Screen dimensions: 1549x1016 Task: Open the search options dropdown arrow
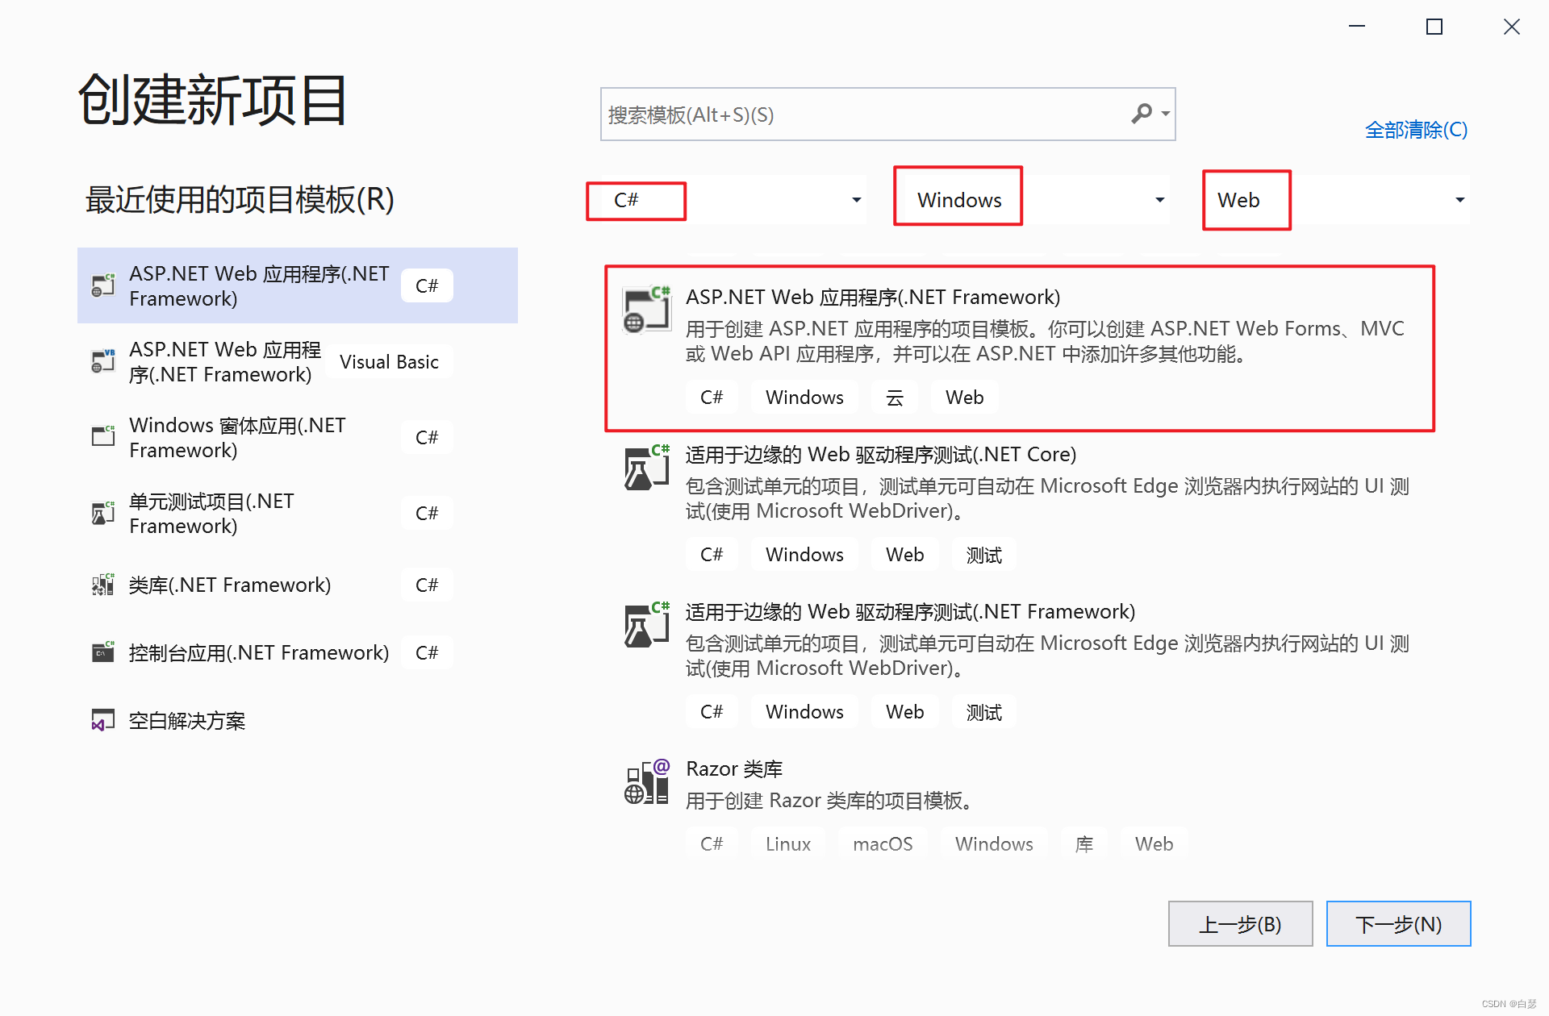tap(1165, 114)
